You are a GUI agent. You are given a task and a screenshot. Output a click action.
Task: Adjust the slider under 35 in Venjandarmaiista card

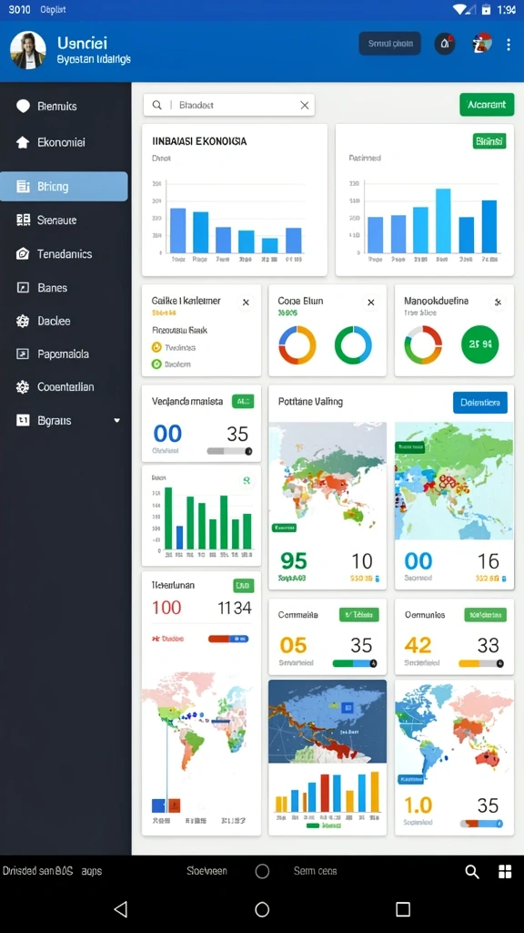point(229,451)
